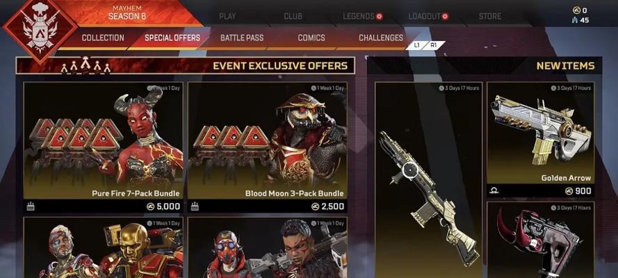The width and height of the screenshot is (618, 278).
Task: Open the Special Offers tab
Action: pos(172,38)
